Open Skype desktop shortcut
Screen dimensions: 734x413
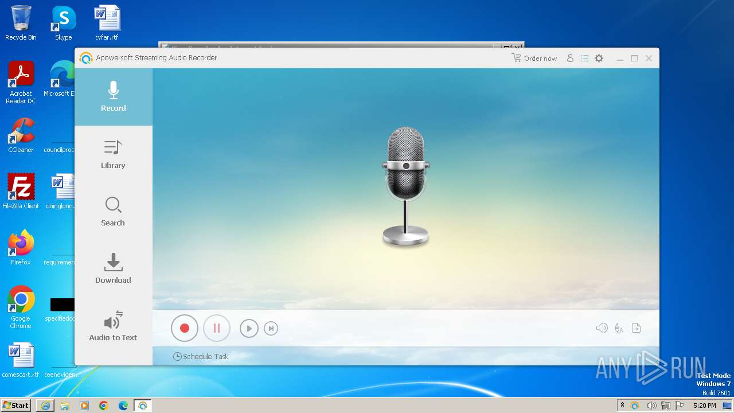pos(64,23)
